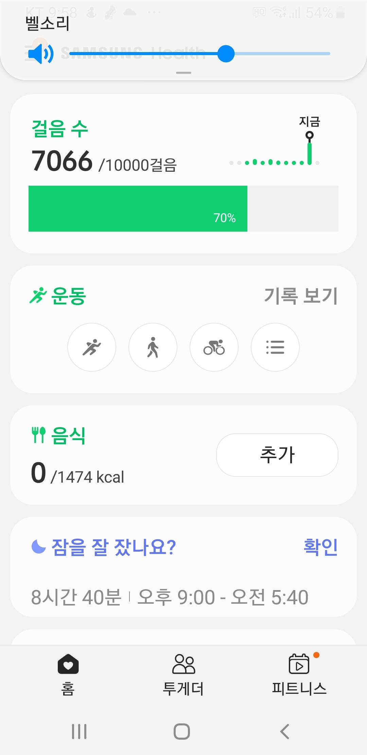Image resolution: width=367 pixels, height=755 pixels.
Task: Open 기록 보기 exercise history
Action: click(x=301, y=296)
